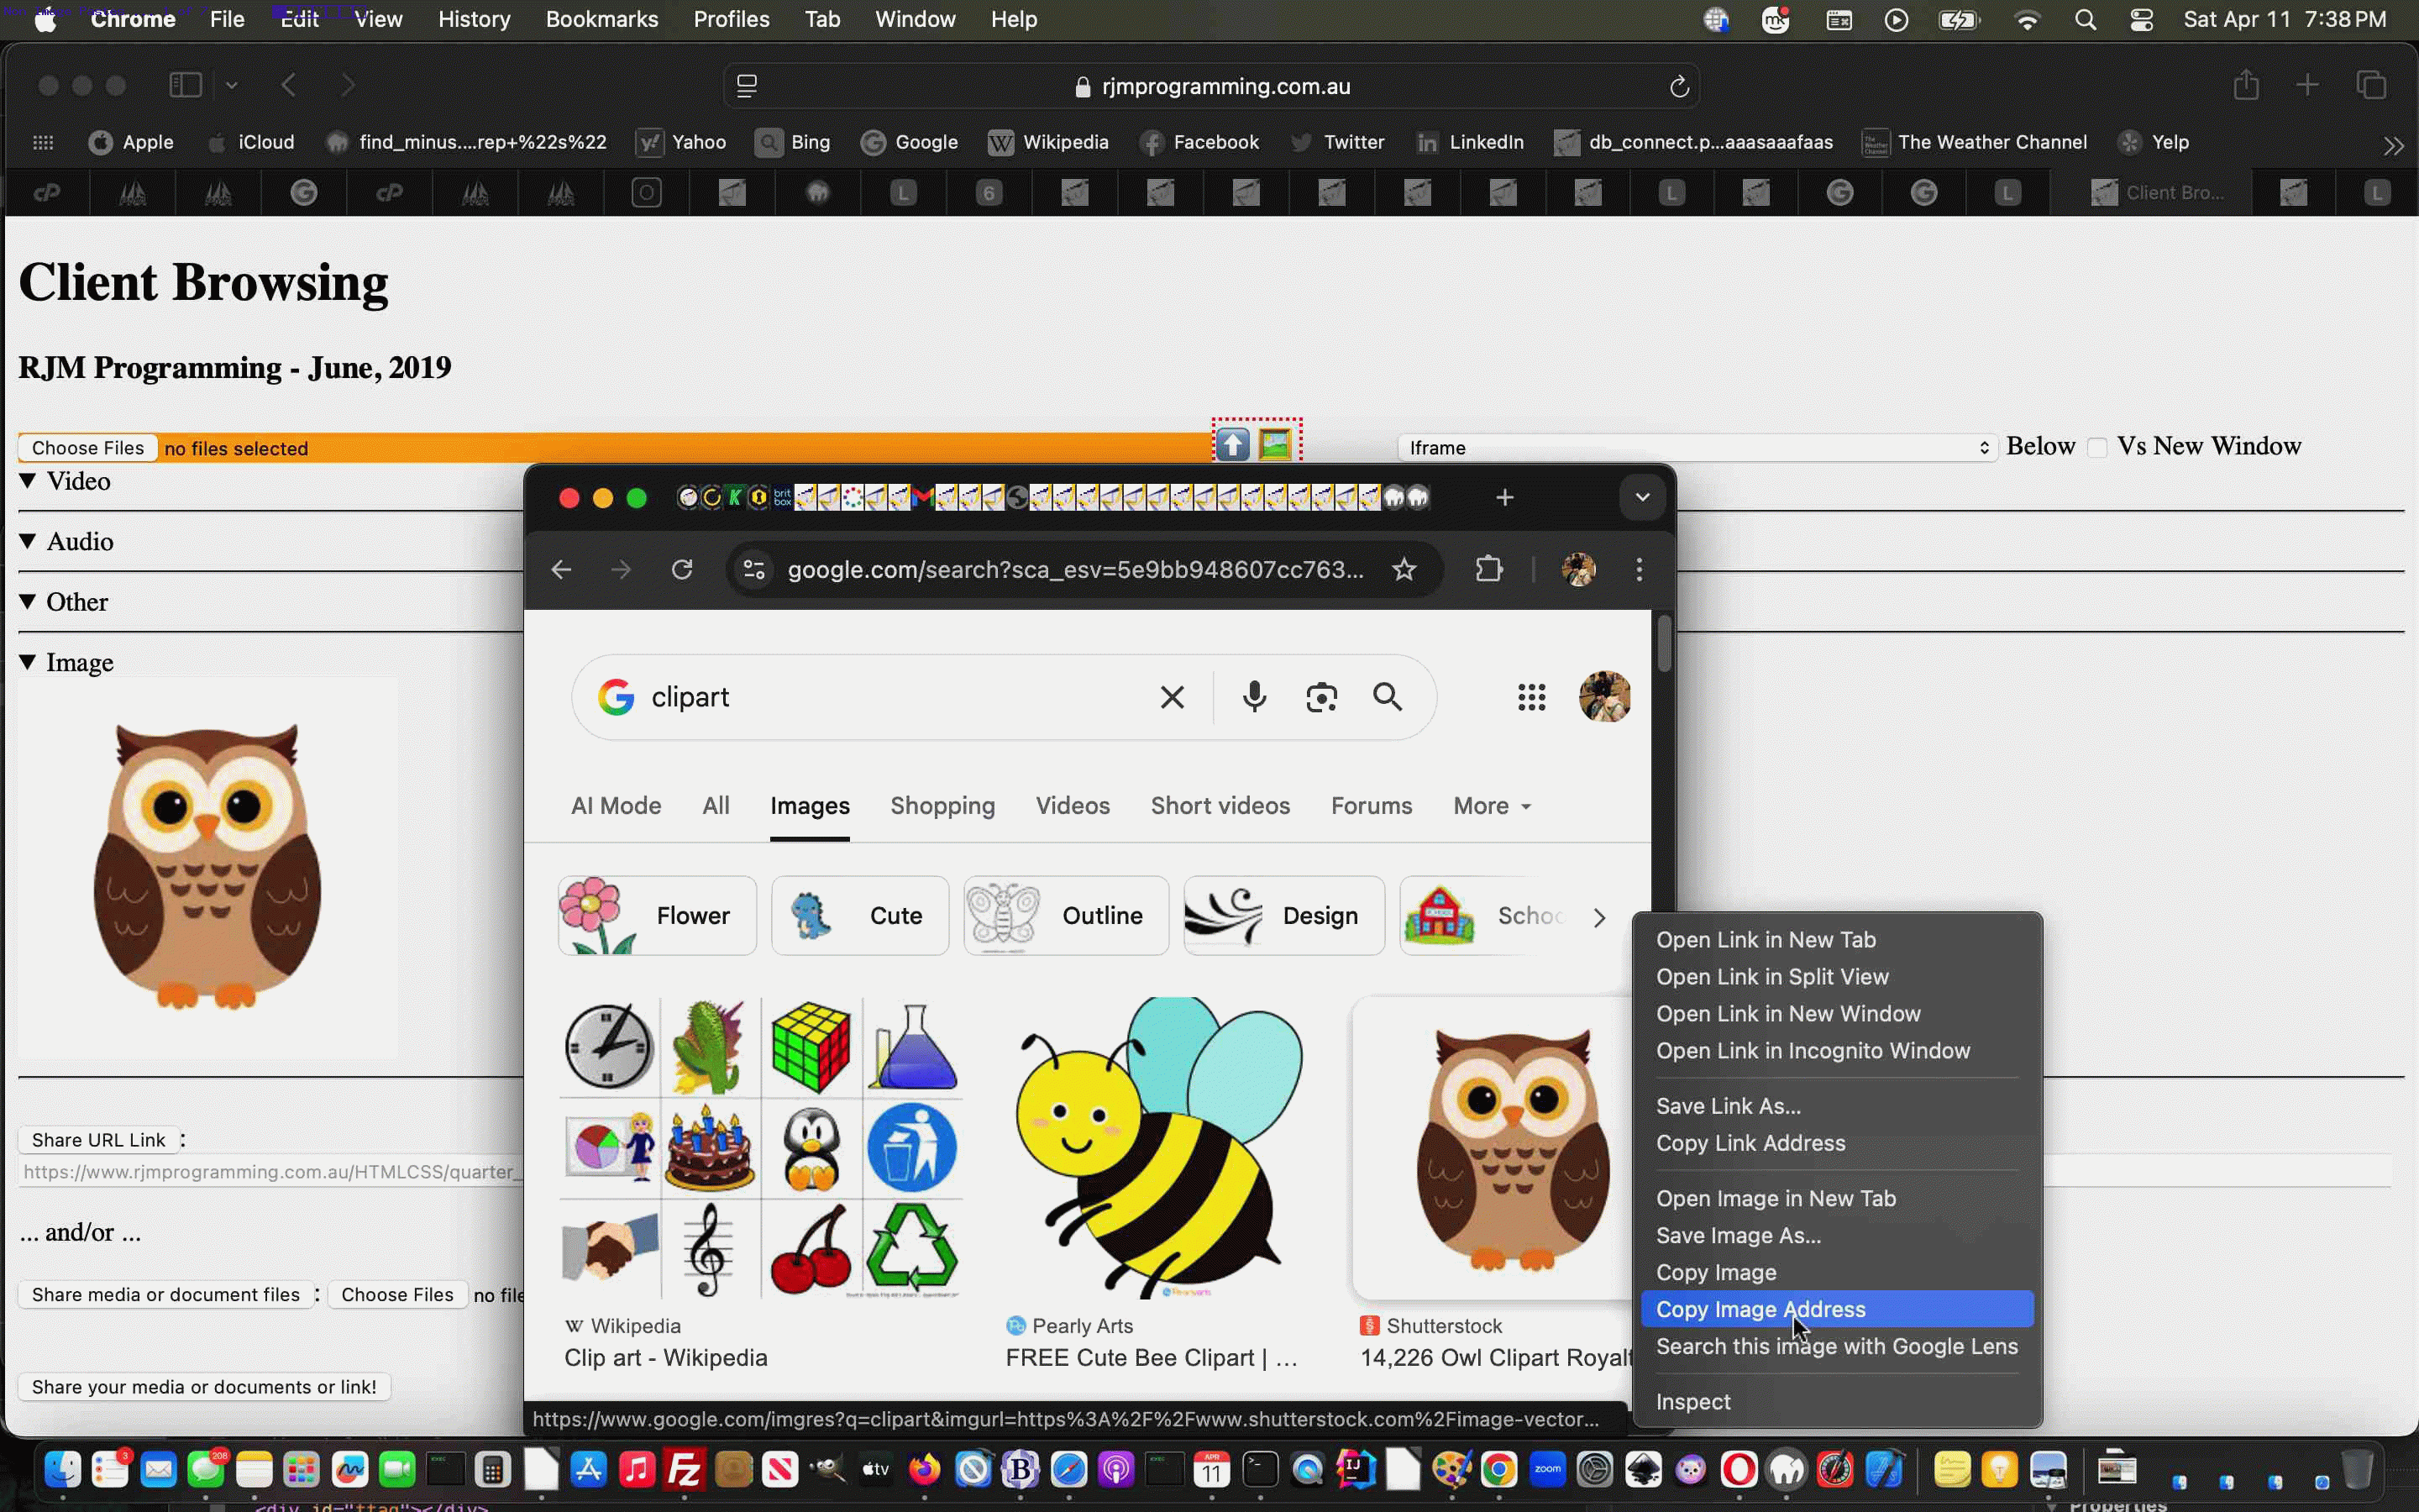Check the Vs New Window checkbox

[x=2098, y=447]
